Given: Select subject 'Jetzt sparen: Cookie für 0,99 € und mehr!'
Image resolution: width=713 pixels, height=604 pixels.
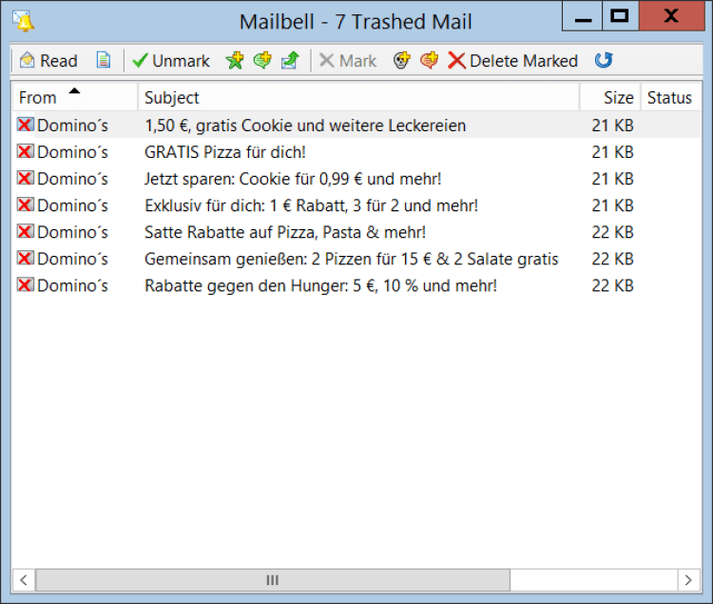Looking at the screenshot, I should click(293, 179).
